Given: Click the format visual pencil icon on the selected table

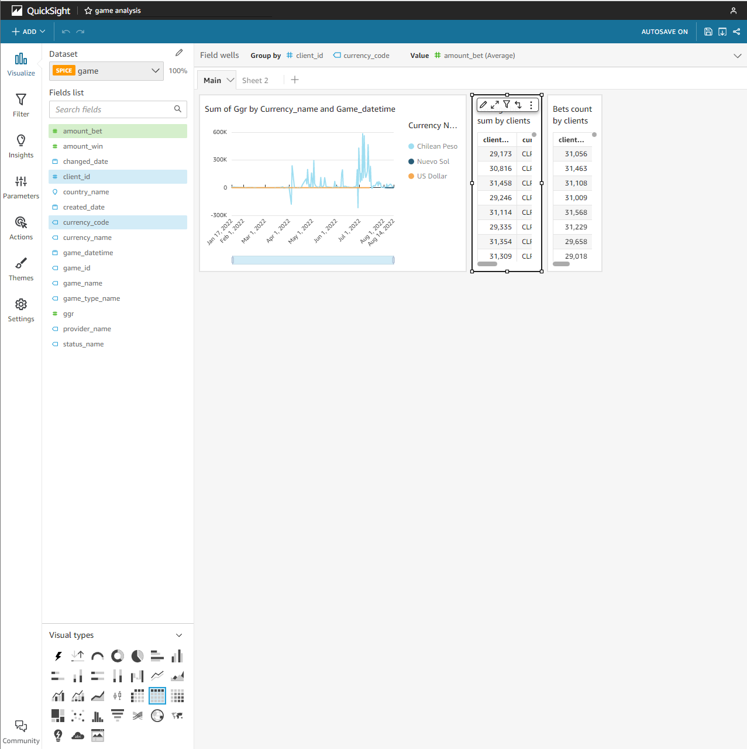Looking at the screenshot, I should 483,105.
